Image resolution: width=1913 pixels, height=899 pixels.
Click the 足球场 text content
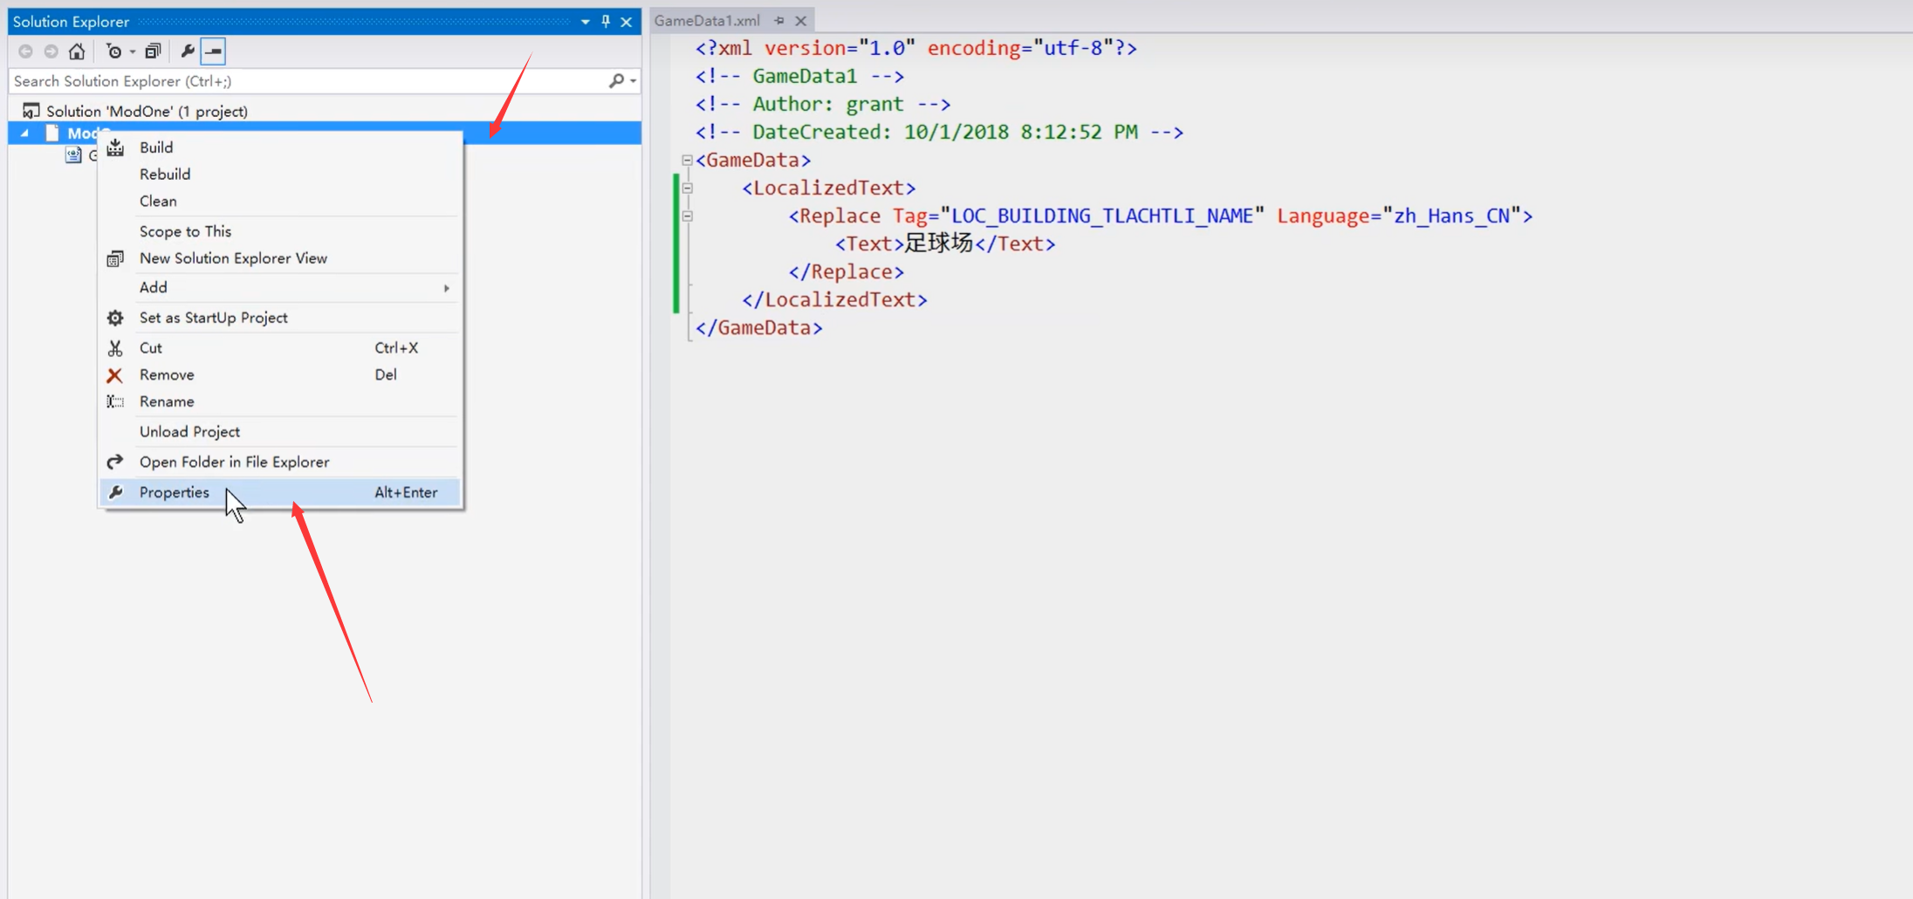tap(938, 244)
